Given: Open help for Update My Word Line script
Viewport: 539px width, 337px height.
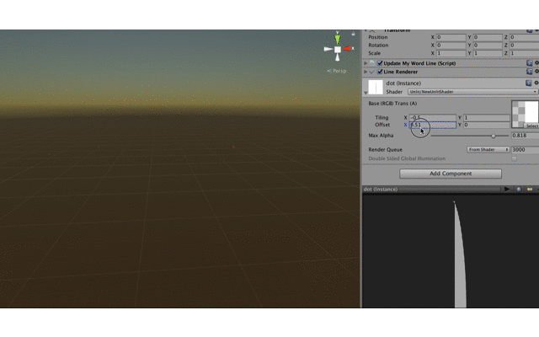Looking at the screenshot, I should pyautogui.click(x=529, y=63).
